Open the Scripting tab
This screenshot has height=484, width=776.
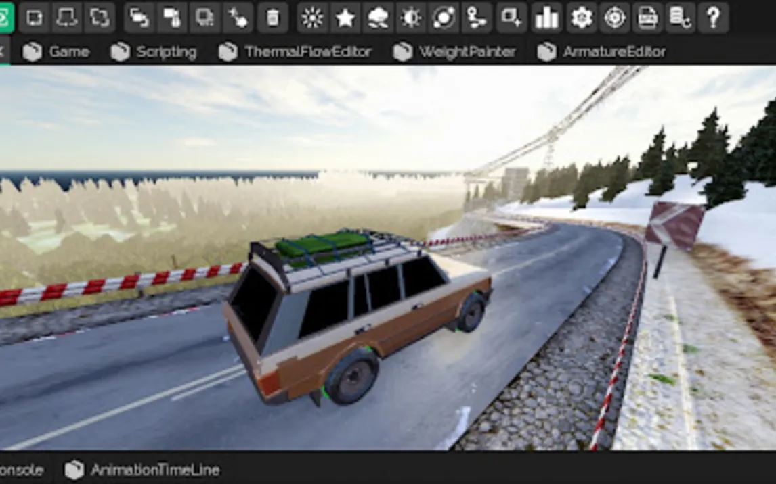coord(154,52)
